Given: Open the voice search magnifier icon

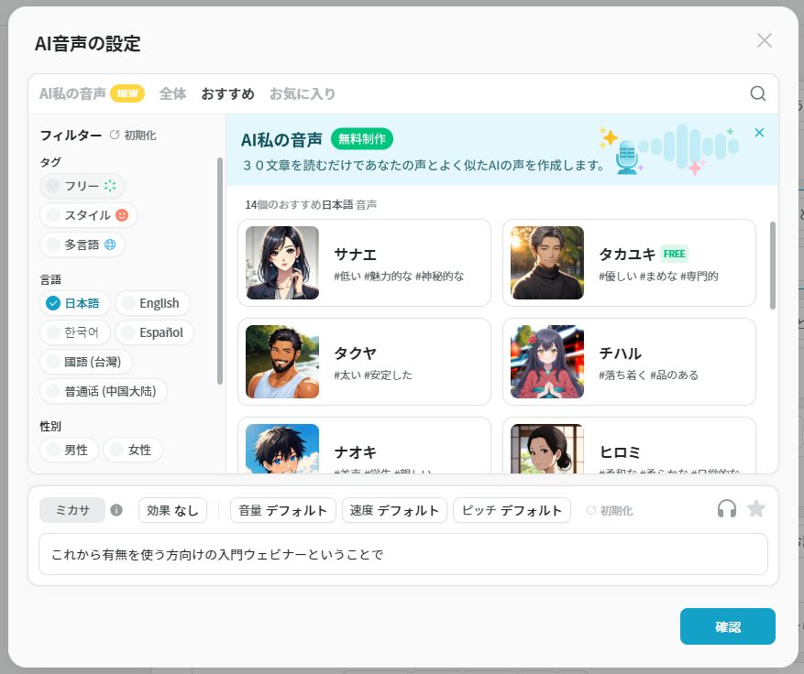Looking at the screenshot, I should click(x=758, y=93).
